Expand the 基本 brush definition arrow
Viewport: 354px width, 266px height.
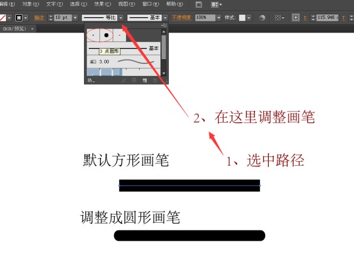[165, 18]
